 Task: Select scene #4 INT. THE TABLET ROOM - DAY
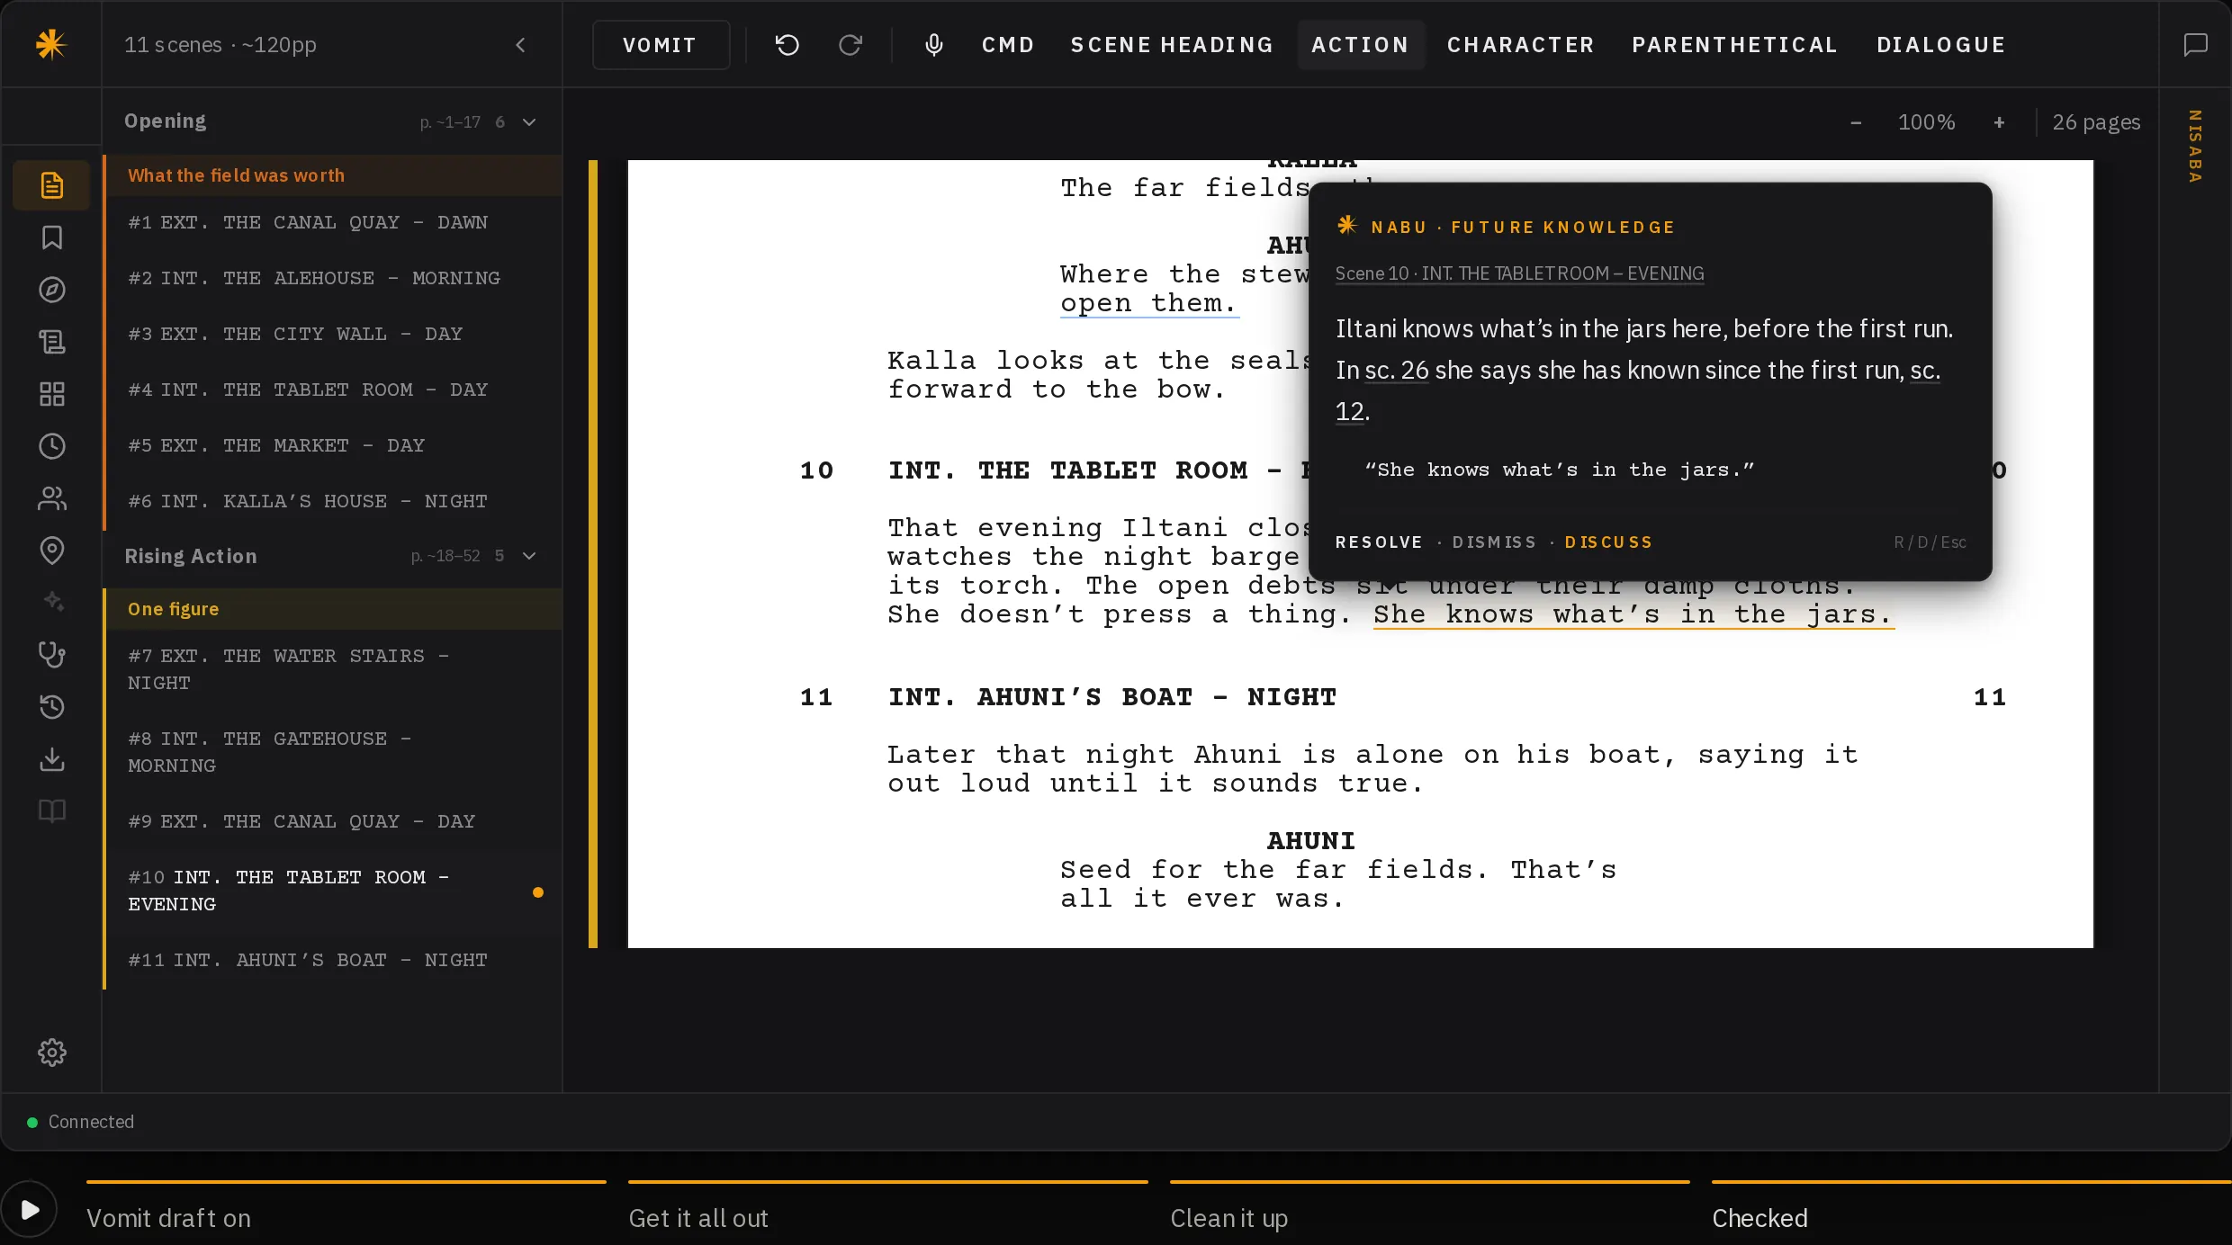333,390
